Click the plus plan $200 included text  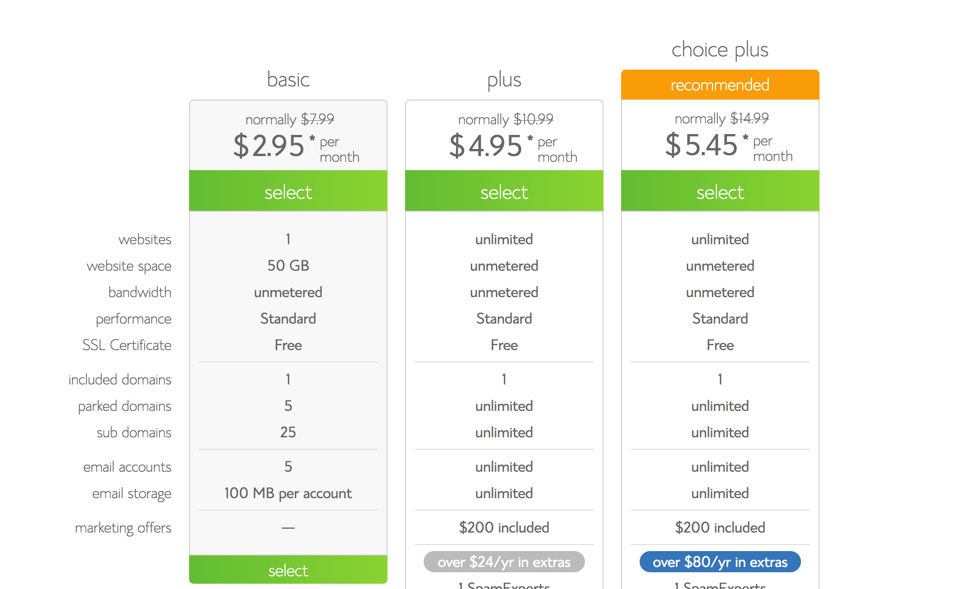tap(504, 527)
